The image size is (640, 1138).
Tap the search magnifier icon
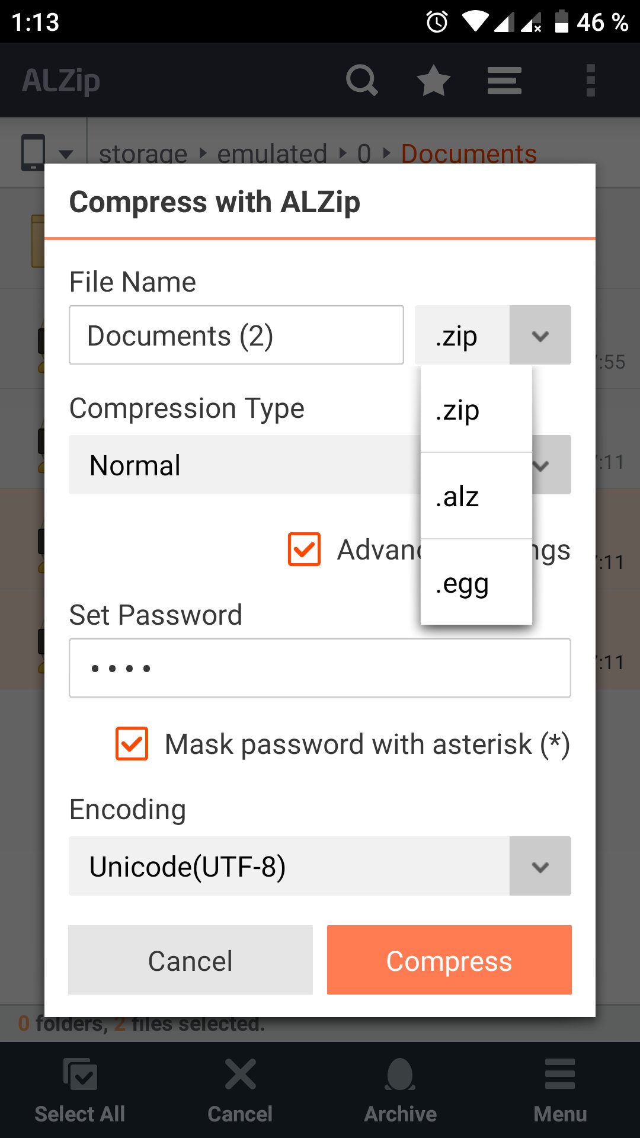point(362,80)
